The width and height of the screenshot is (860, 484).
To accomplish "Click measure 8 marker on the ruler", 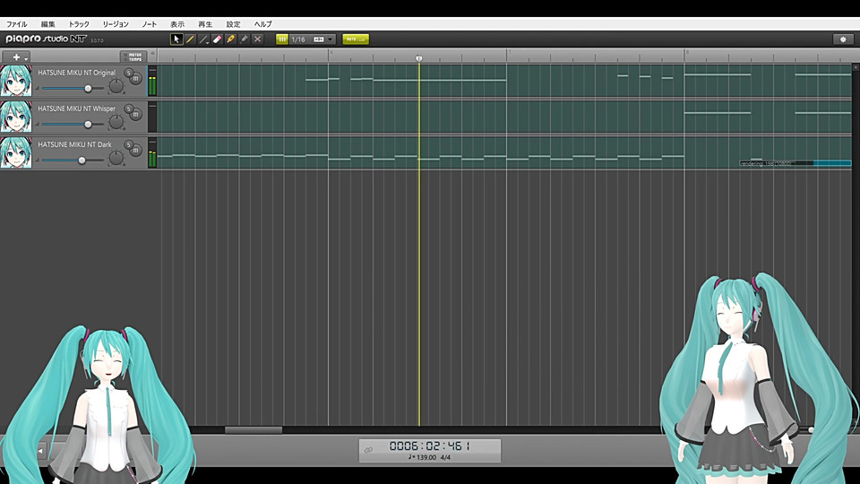I will 687,53.
